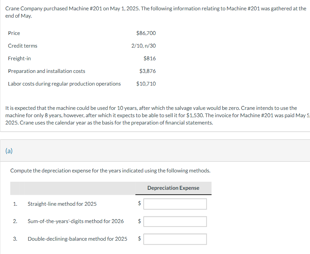Viewport: 310px width, 254px height.
Task: Click the Straight-line method 2025 answer box
Action: pyautogui.click(x=175, y=204)
